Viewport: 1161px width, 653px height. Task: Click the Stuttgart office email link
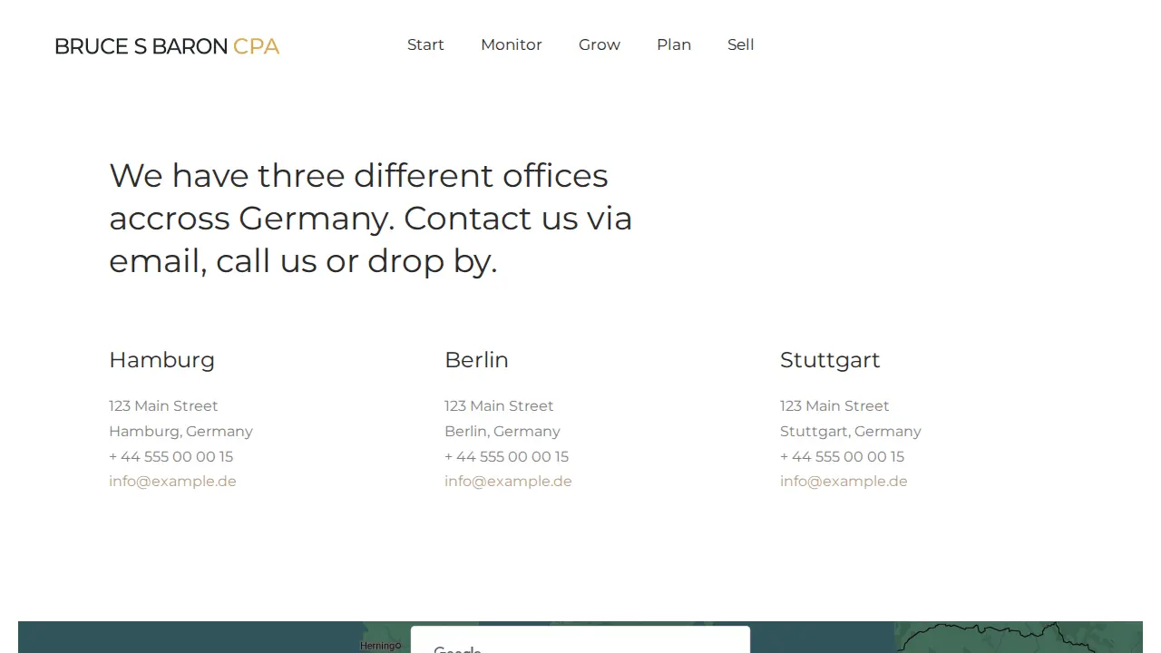844,482
